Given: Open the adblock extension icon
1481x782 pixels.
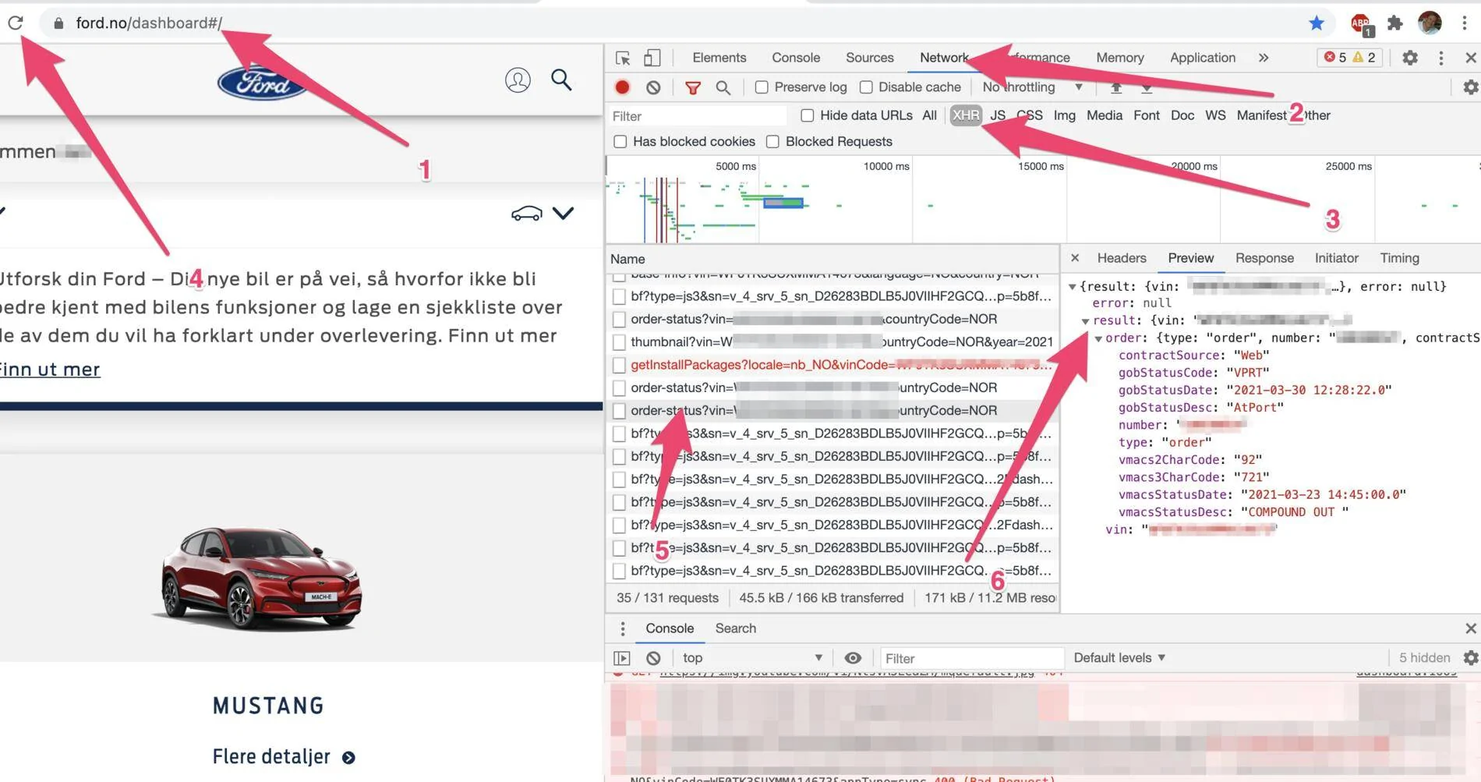Looking at the screenshot, I should point(1361,23).
